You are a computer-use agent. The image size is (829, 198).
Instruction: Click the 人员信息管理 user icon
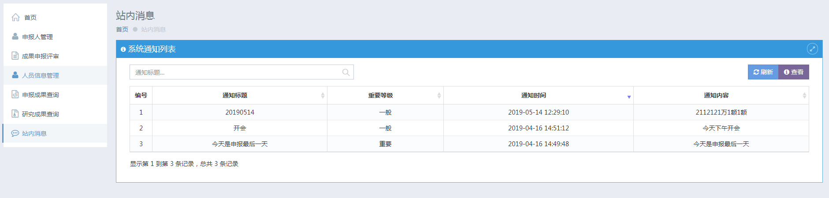pos(15,75)
